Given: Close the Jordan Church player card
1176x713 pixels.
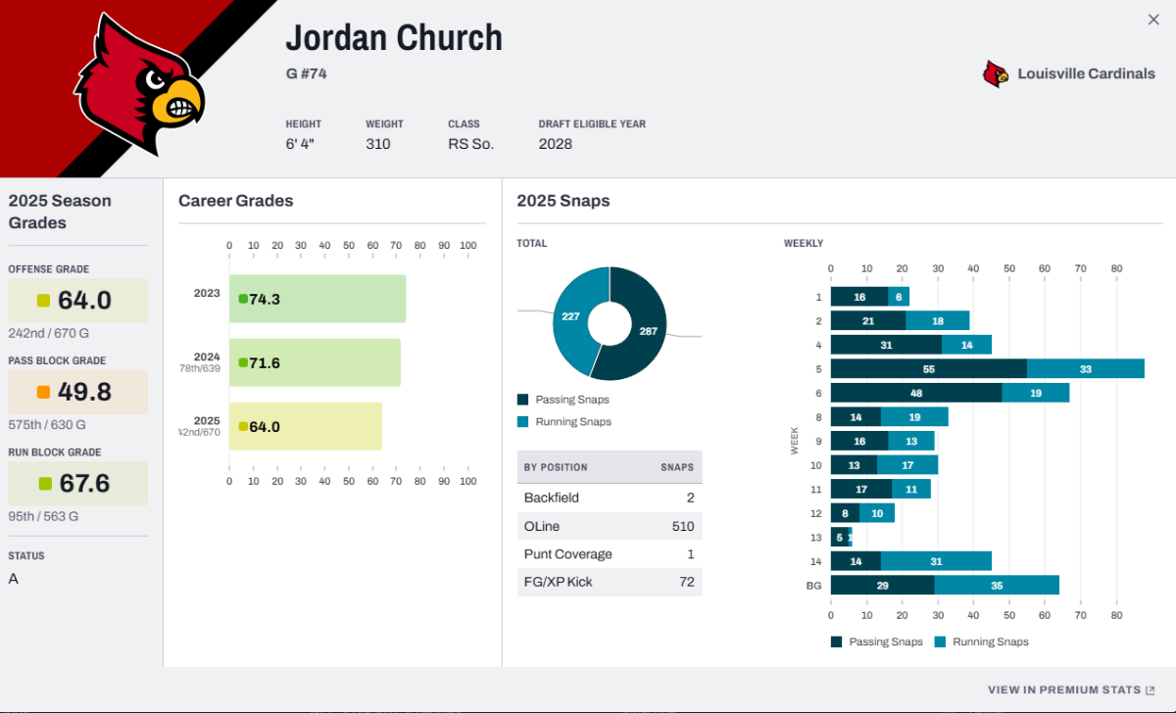Looking at the screenshot, I should (x=1153, y=20).
